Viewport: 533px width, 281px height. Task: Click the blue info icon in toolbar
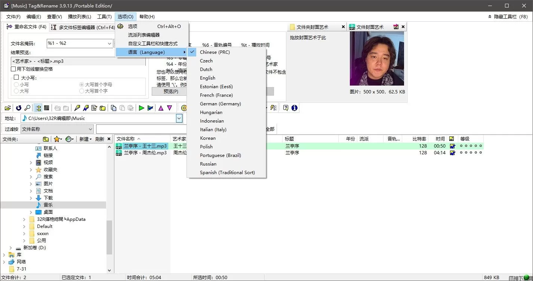click(294, 108)
